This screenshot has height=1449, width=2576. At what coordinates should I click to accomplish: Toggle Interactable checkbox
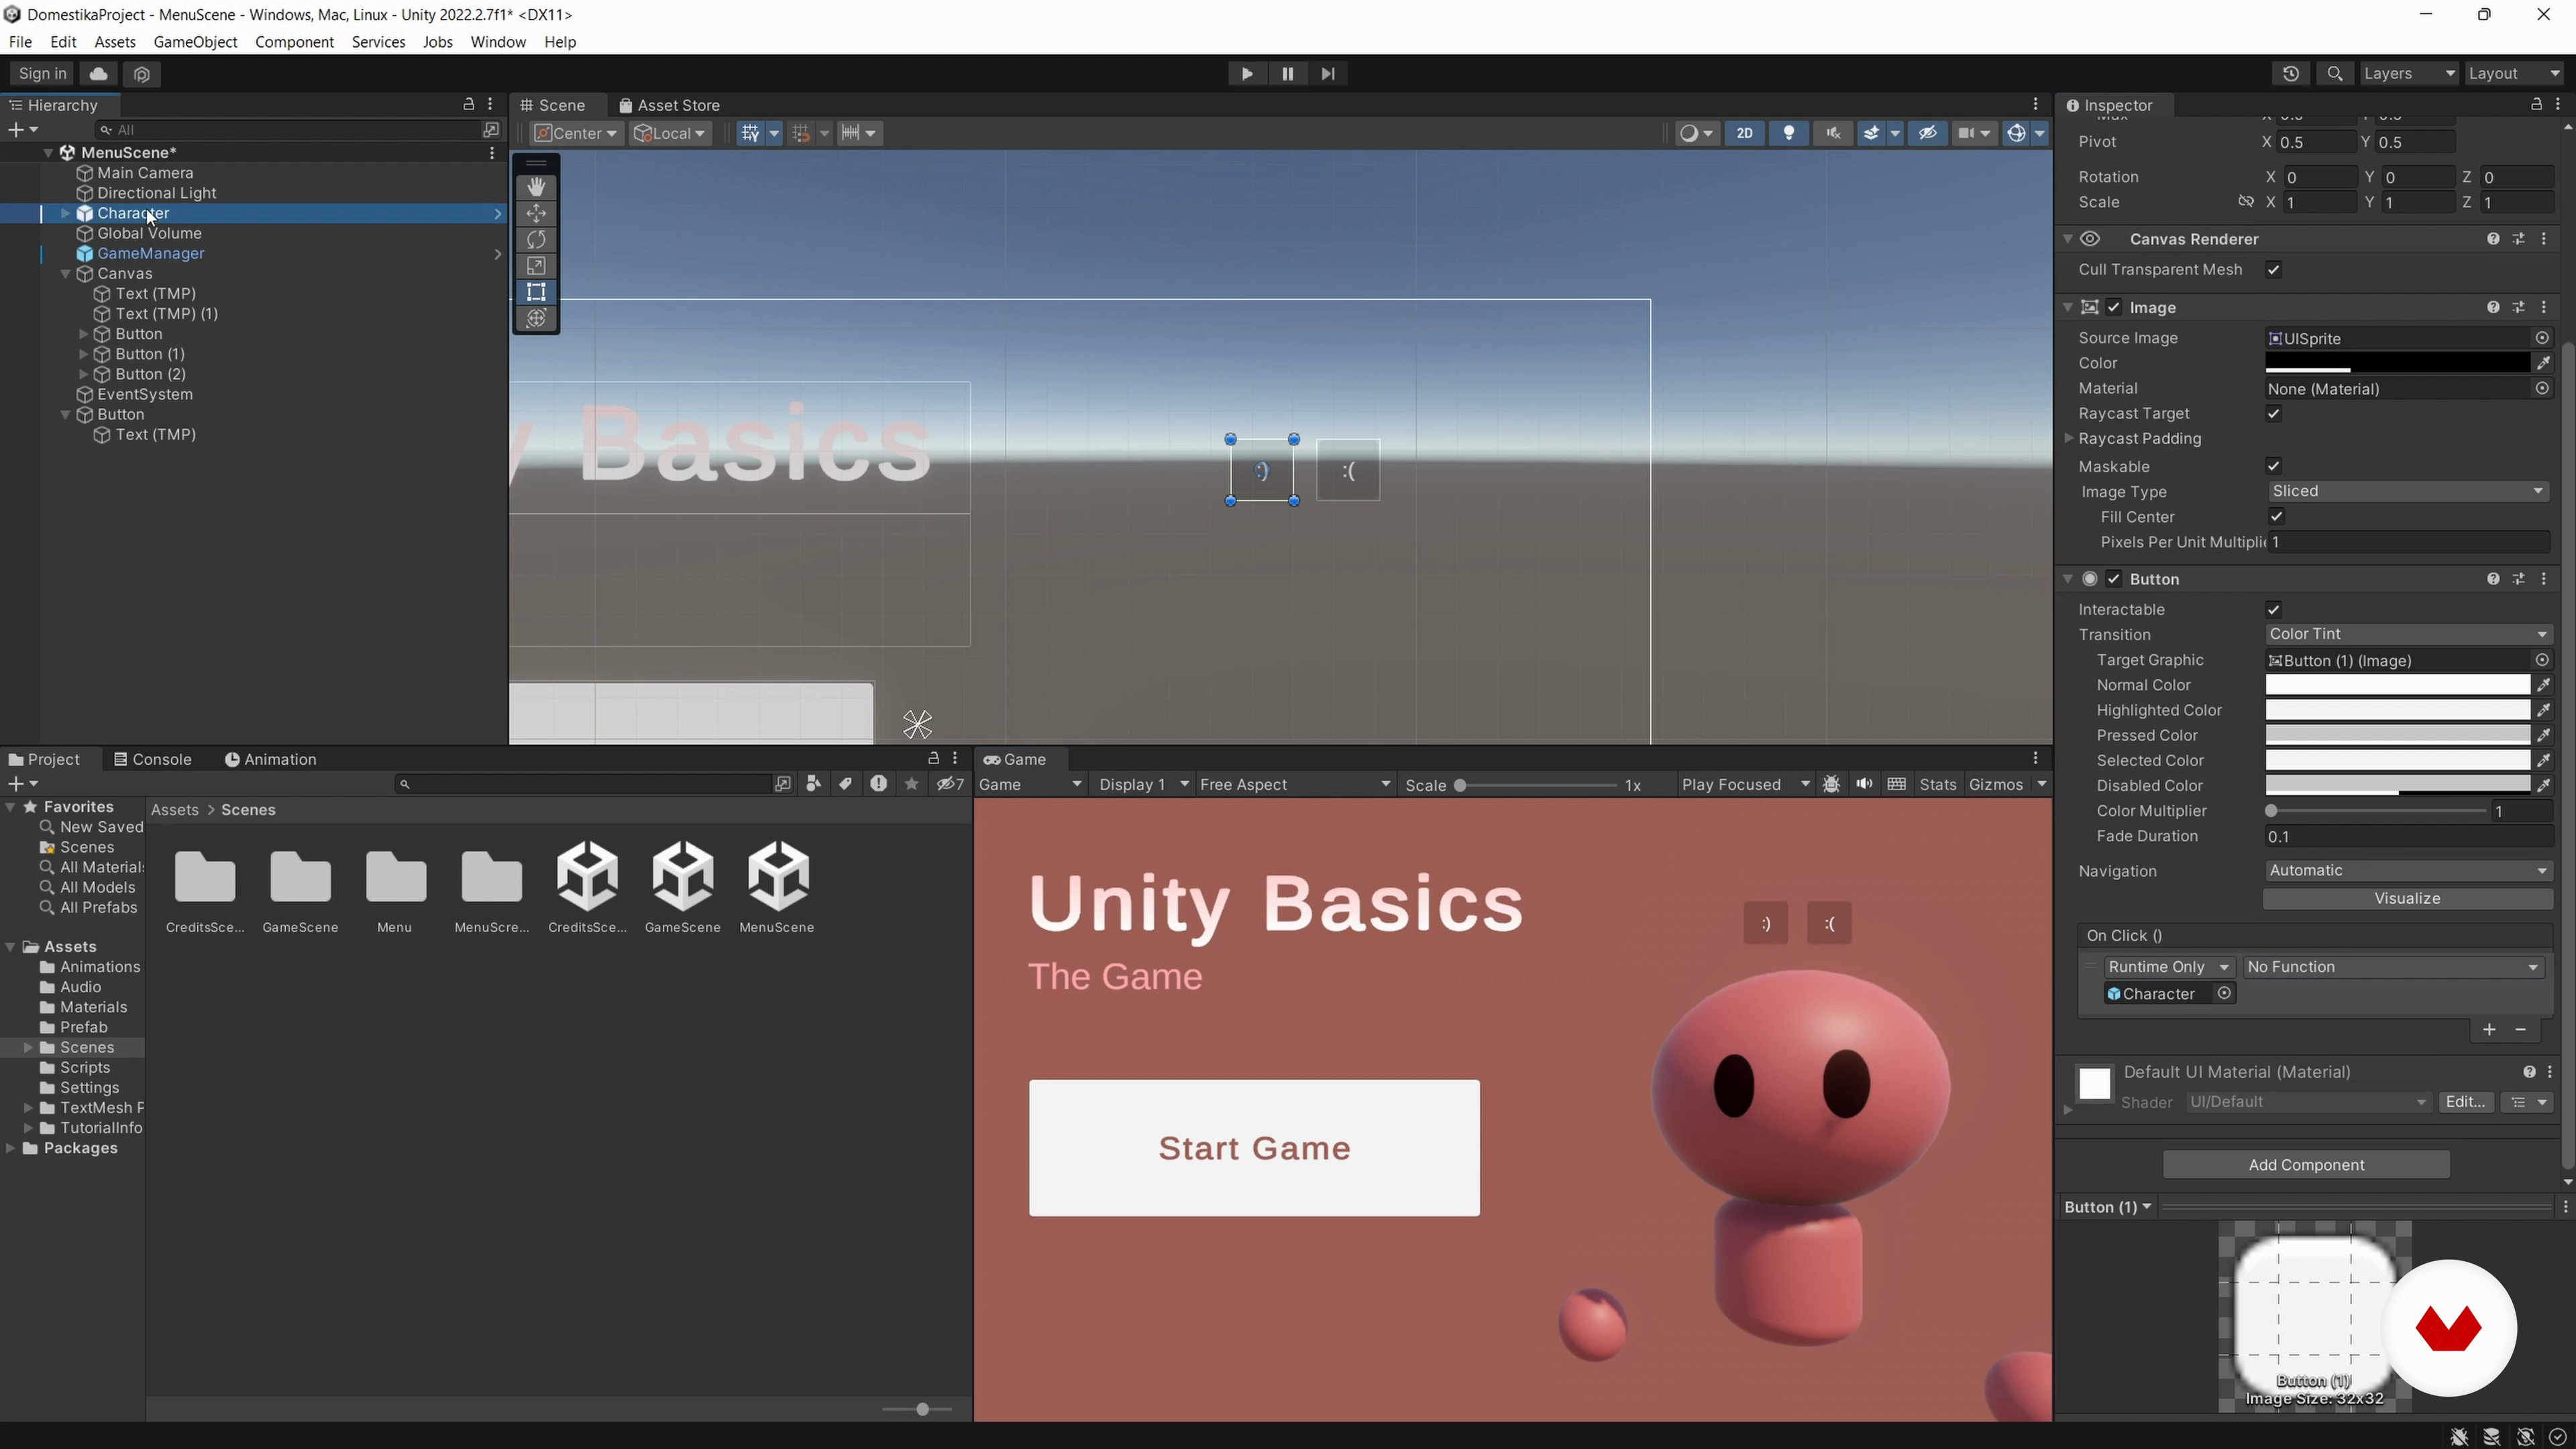coord(2273,610)
